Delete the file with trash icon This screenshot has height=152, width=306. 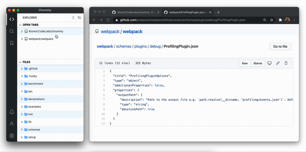[286, 63]
